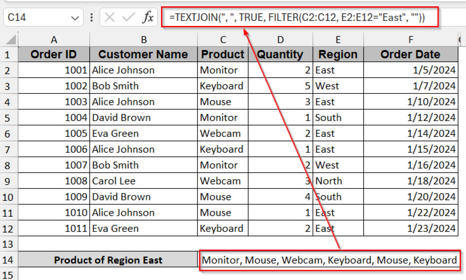Select the cell containing Alice Johnson in row 2
This screenshot has width=466, height=280.
coord(143,70)
